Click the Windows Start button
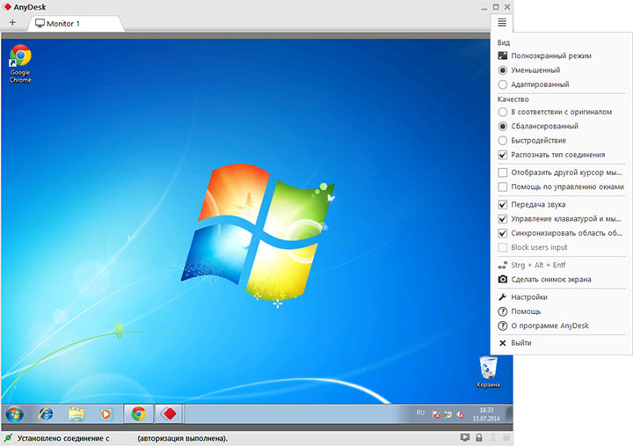Screen dimensions: 633x446 coord(15,413)
